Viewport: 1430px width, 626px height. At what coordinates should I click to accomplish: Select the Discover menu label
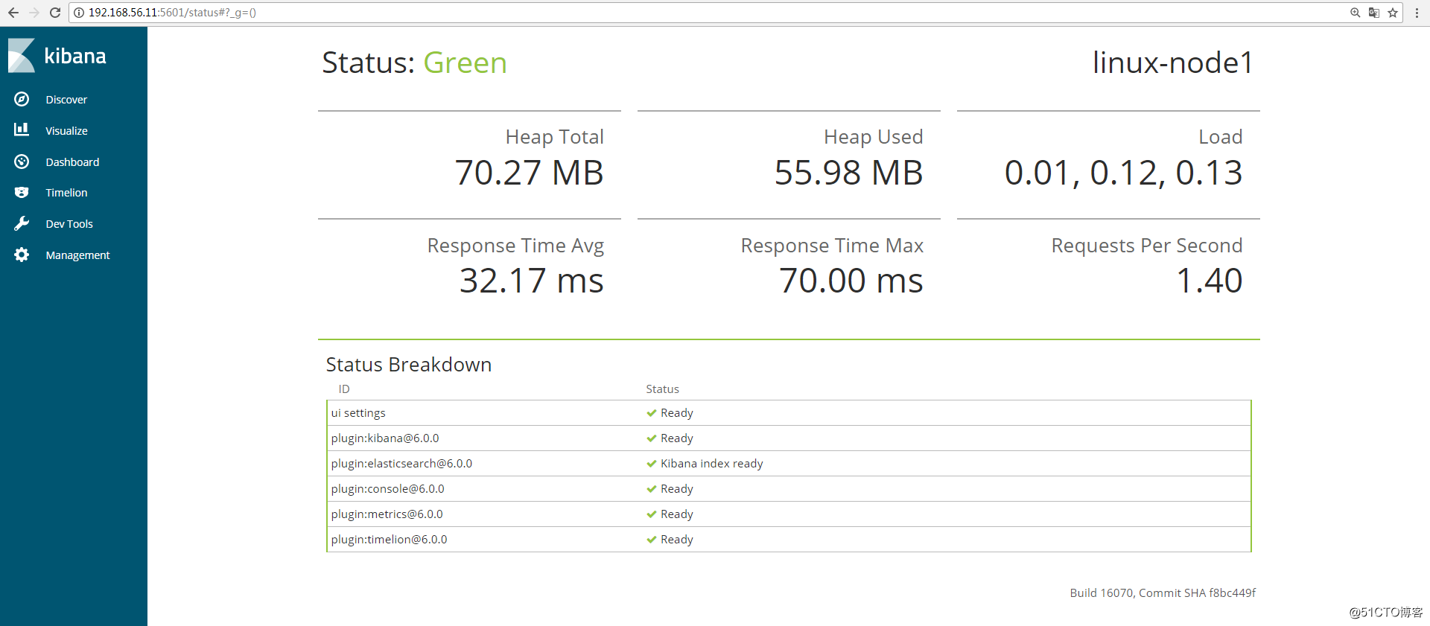click(x=66, y=100)
